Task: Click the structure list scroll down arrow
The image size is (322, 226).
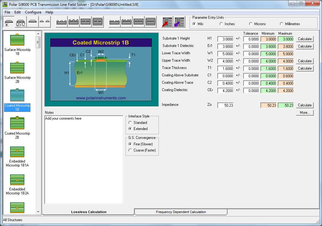Action: tap(38, 212)
